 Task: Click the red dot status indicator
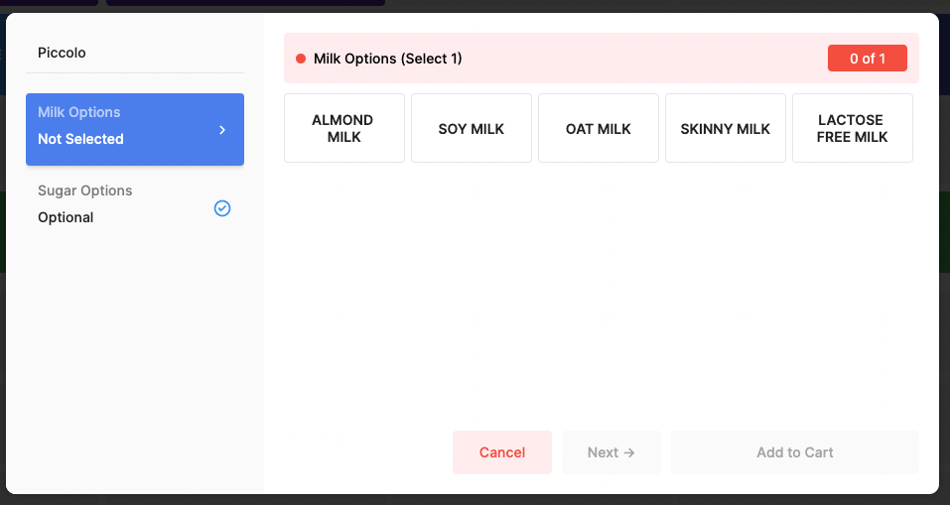pos(301,59)
